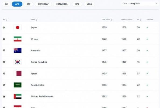Open the Korea Republic team link

pos(39,62)
